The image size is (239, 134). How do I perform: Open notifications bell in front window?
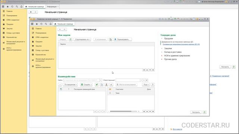pyautogui.click(x=51, y=24)
